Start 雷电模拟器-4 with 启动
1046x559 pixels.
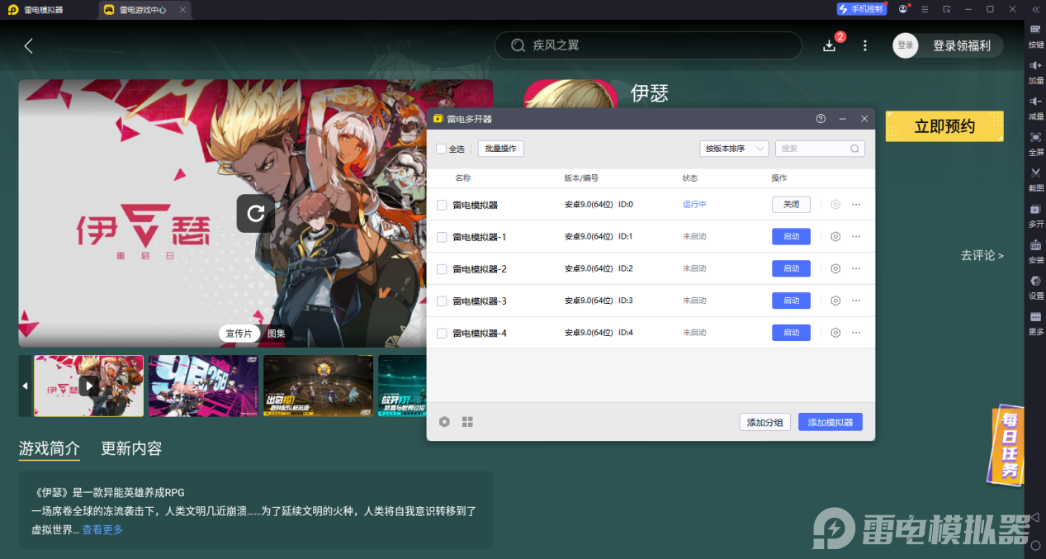point(791,333)
